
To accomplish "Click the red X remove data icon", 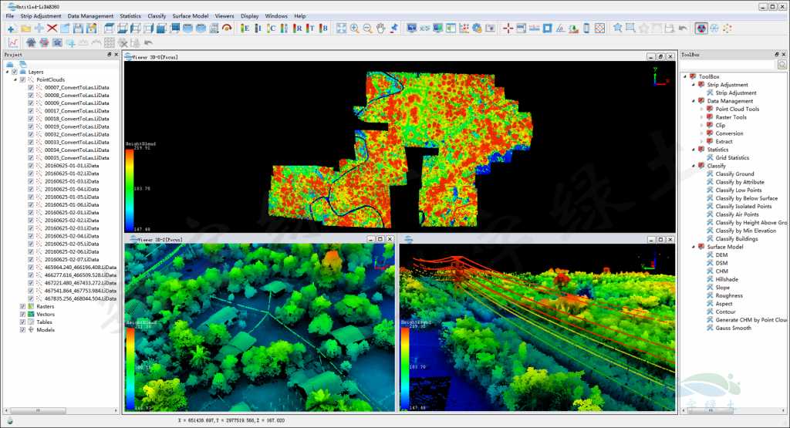I will [x=52, y=29].
